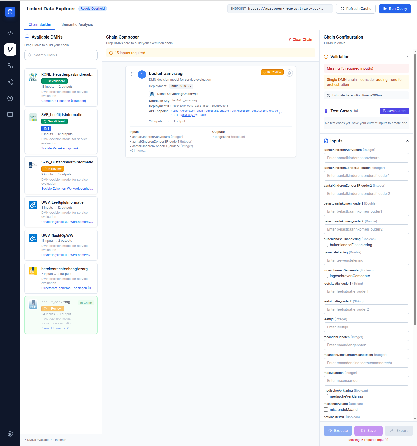
Task: Click the Export button
Action: pyautogui.click(x=399, y=431)
